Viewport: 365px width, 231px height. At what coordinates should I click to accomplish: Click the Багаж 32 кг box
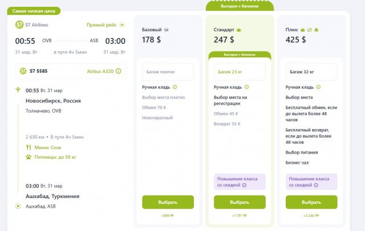pos(311,72)
